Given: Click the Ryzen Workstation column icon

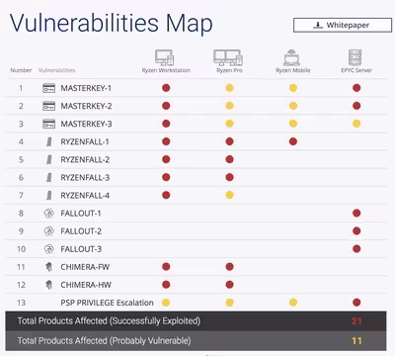Looking at the screenshot, I should 164,57.
